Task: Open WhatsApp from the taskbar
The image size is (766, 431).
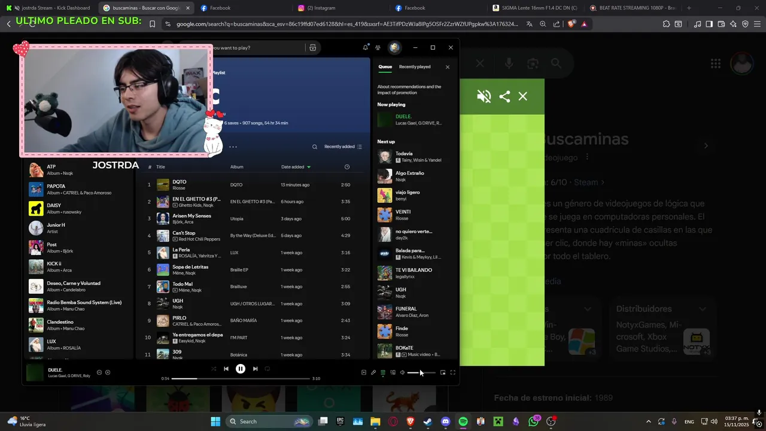Action: pyautogui.click(x=534, y=421)
